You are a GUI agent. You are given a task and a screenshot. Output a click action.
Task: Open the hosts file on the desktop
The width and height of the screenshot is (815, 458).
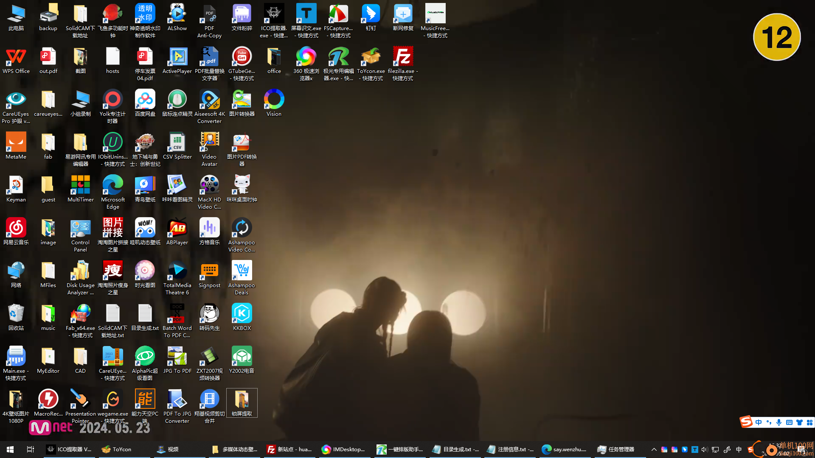[112, 61]
